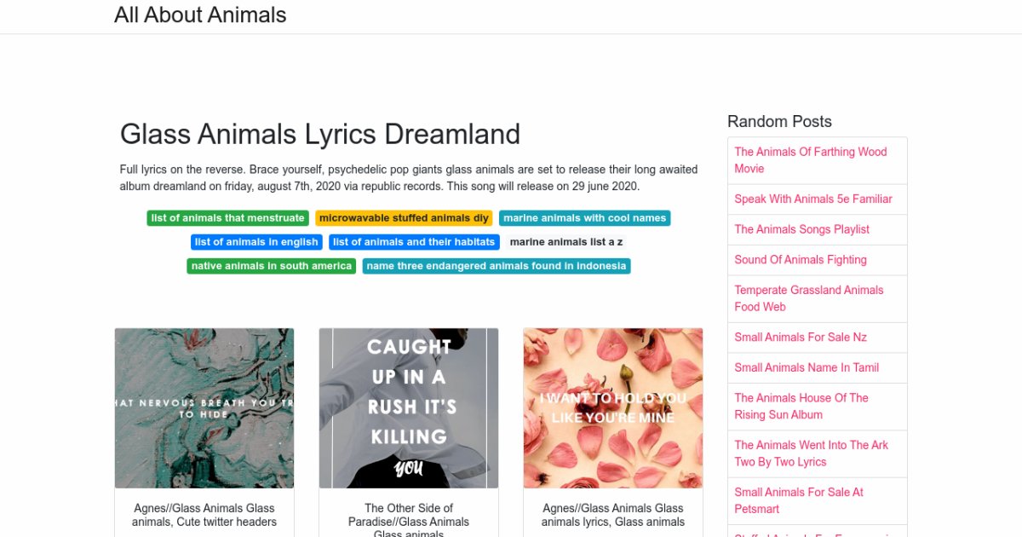
Task: Open the "Caught Up In A Rush" image
Action: (409, 407)
